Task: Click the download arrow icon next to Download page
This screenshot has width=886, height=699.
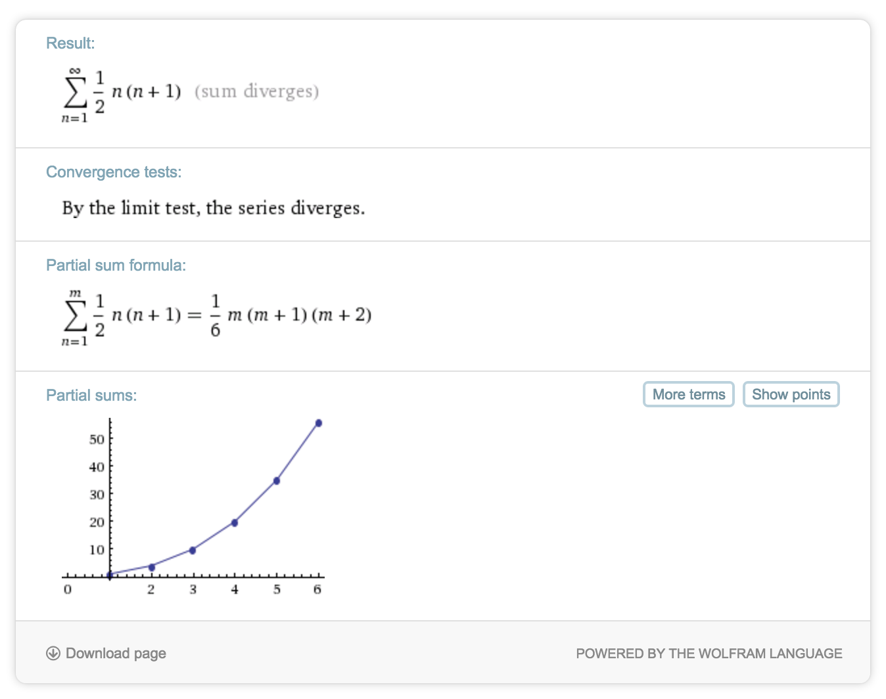Action: coord(53,654)
